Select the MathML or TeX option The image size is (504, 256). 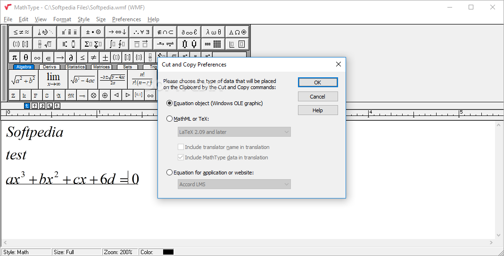click(x=187, y=119)
